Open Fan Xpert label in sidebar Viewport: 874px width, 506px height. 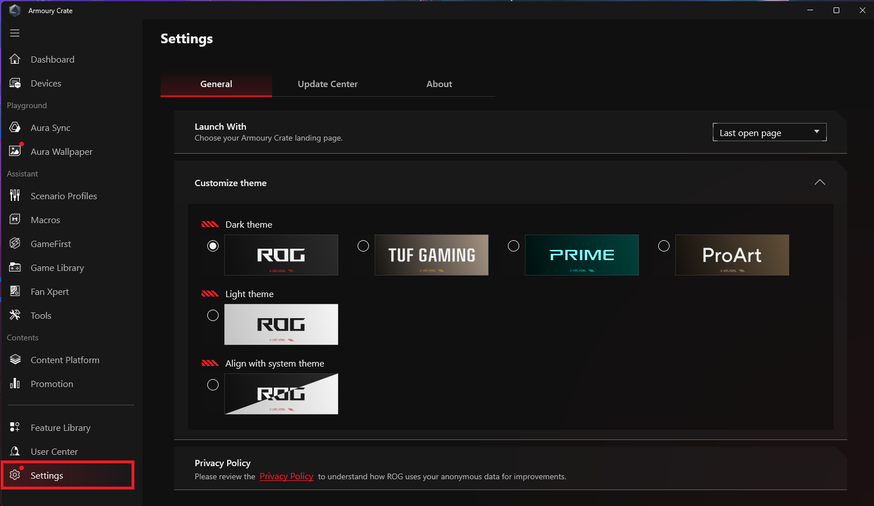click(50, 292)
